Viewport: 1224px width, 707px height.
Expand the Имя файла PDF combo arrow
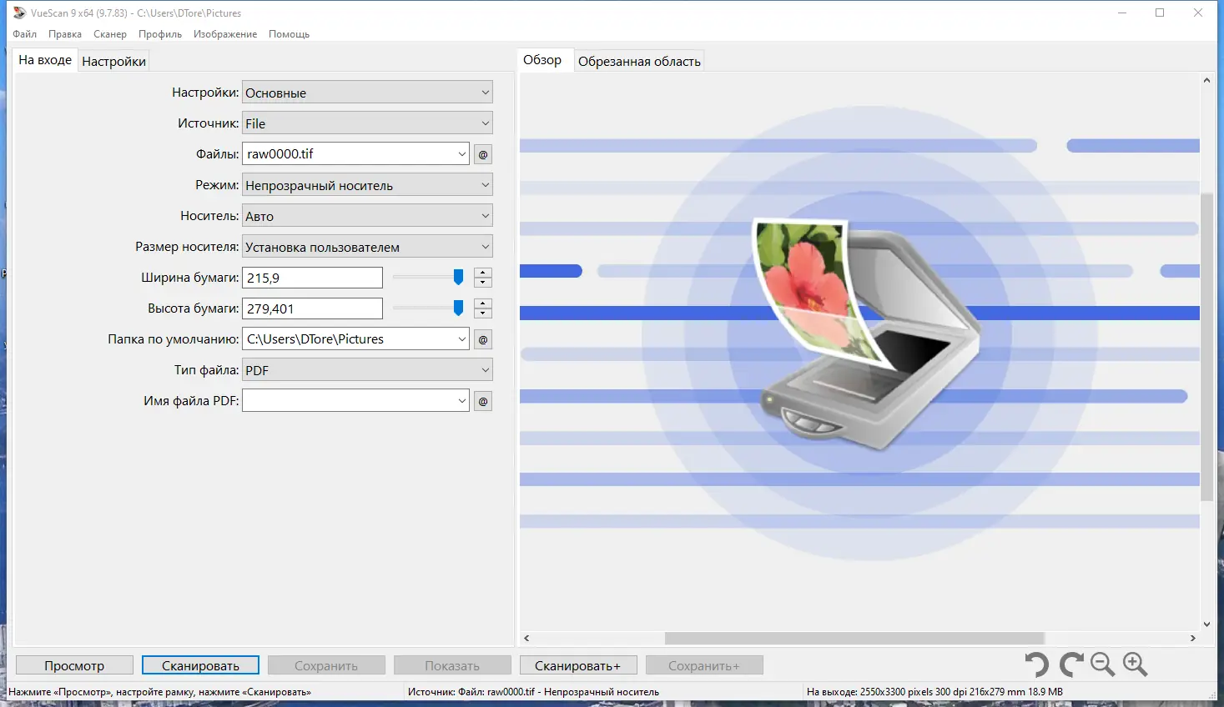[462, 401]
